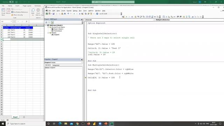Viewport: 224px width, 126px height.
Task: Open dropdown arrow beside Insert UserForm icon
Action: pyautogui.click(x=51, y=14)
